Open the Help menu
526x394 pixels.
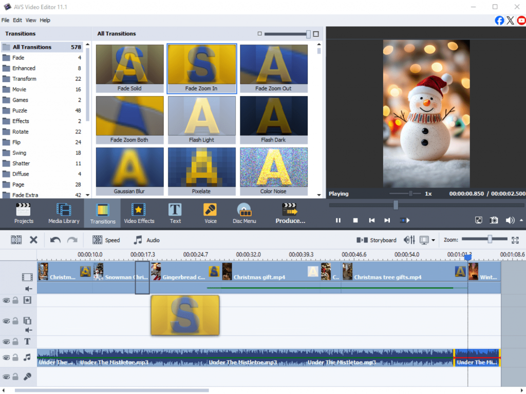pos(45,20)
